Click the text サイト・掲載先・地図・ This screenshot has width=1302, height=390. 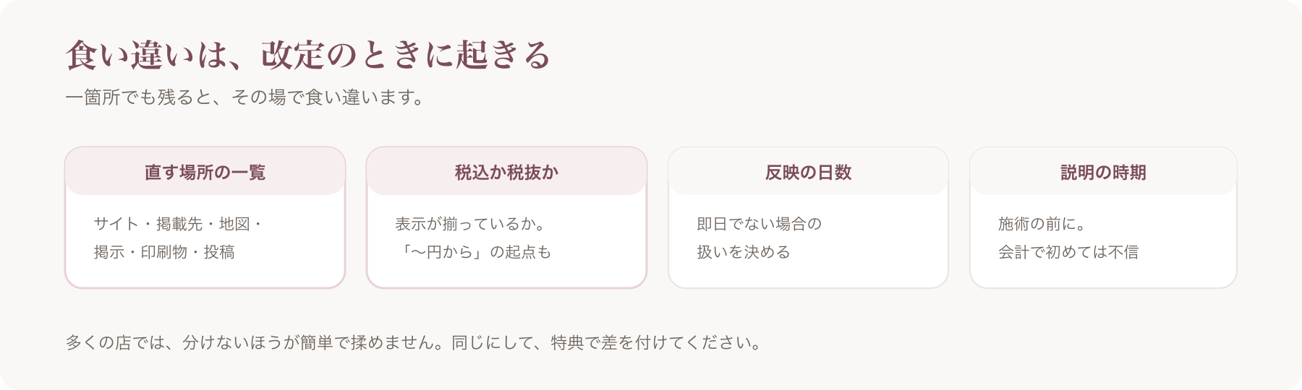tap(179, 224)
